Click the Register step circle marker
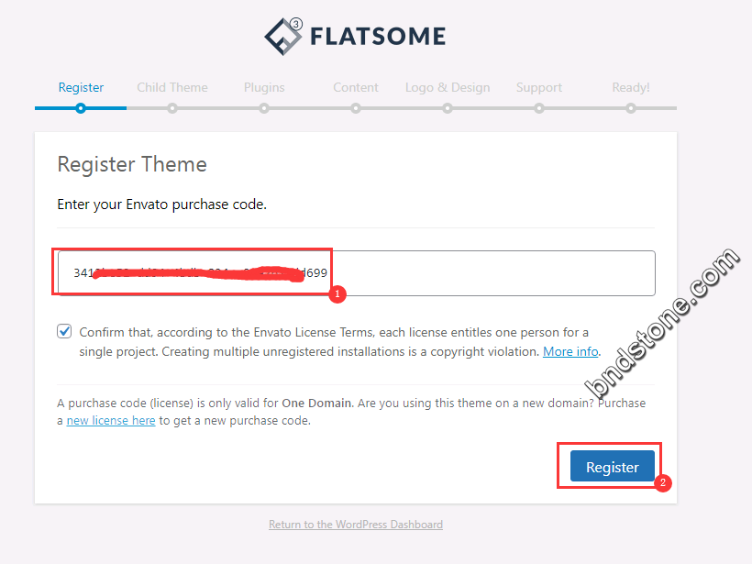The height and width of the screenshot is (564, 752). (x=81, y=108)
